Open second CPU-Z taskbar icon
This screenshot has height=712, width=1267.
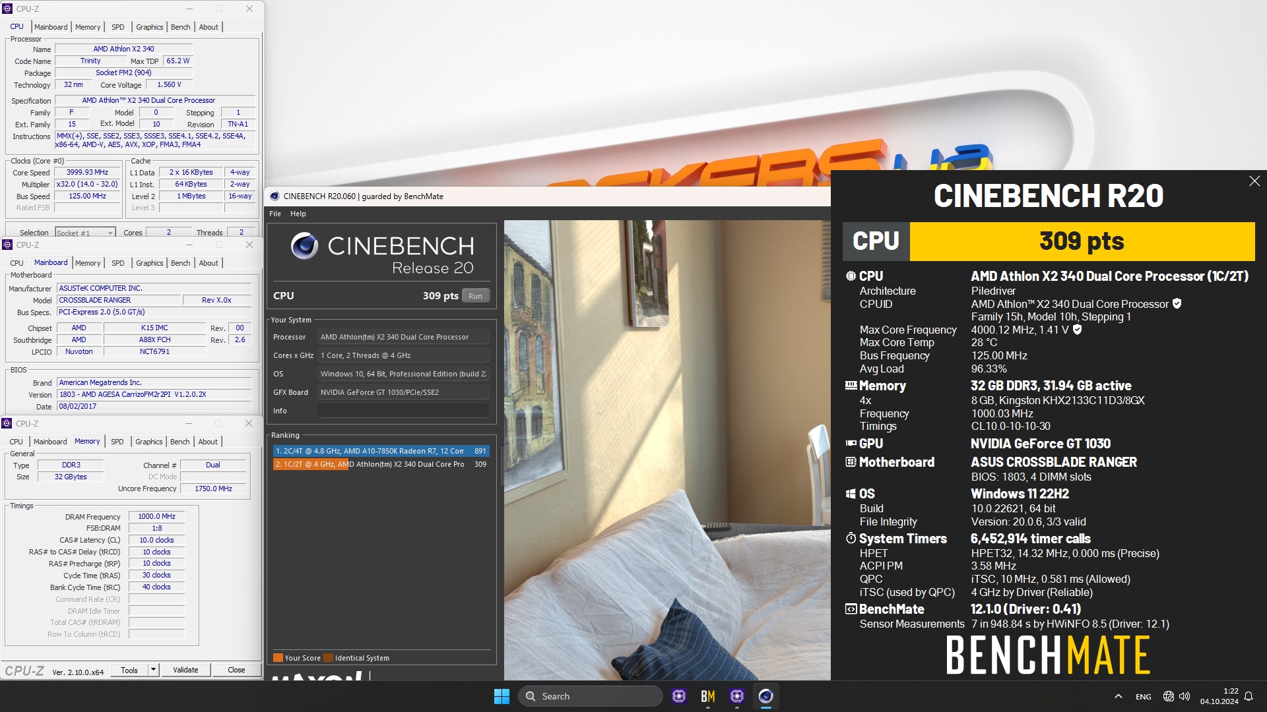click(x=736, y=696)
